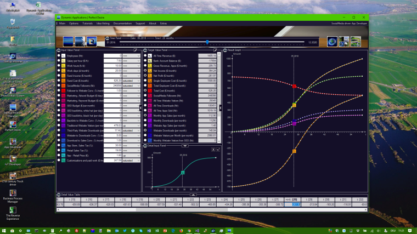
Task: Click the Bank Account Balance icon
Action: click(151, 61)
